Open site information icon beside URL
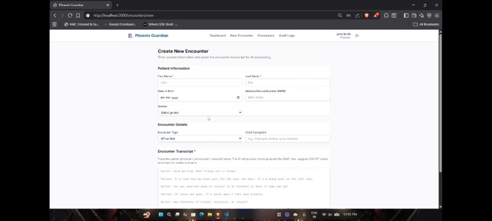The image size is (492, 221). [x=88, y=15]
